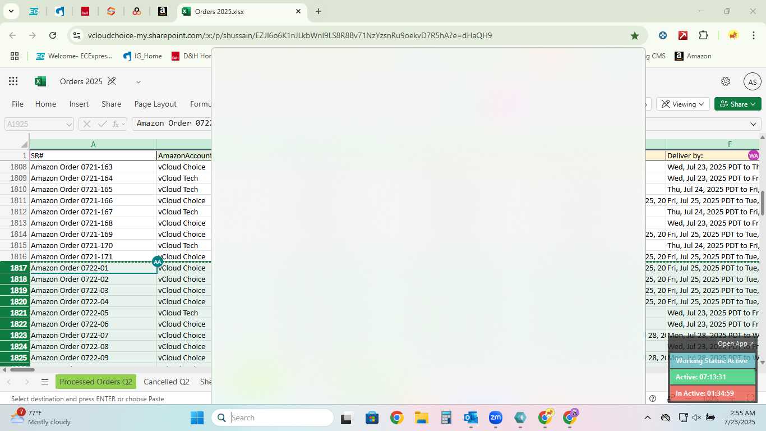Open Outlook from the taskbar

(470, 418)
